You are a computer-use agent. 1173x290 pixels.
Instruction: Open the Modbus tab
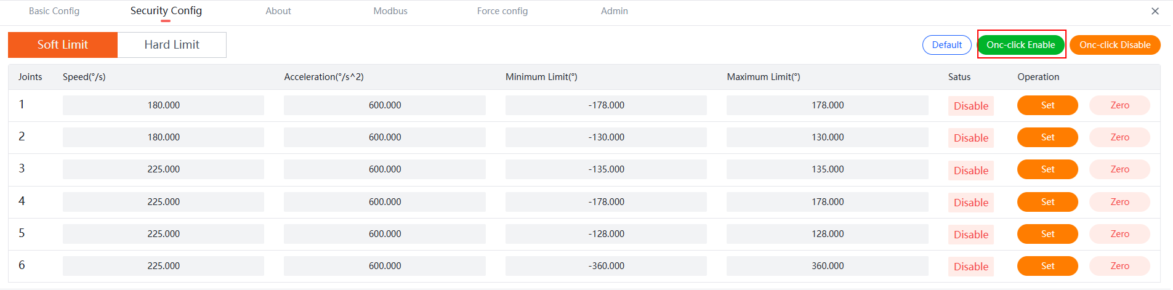[x=390, y=11]
